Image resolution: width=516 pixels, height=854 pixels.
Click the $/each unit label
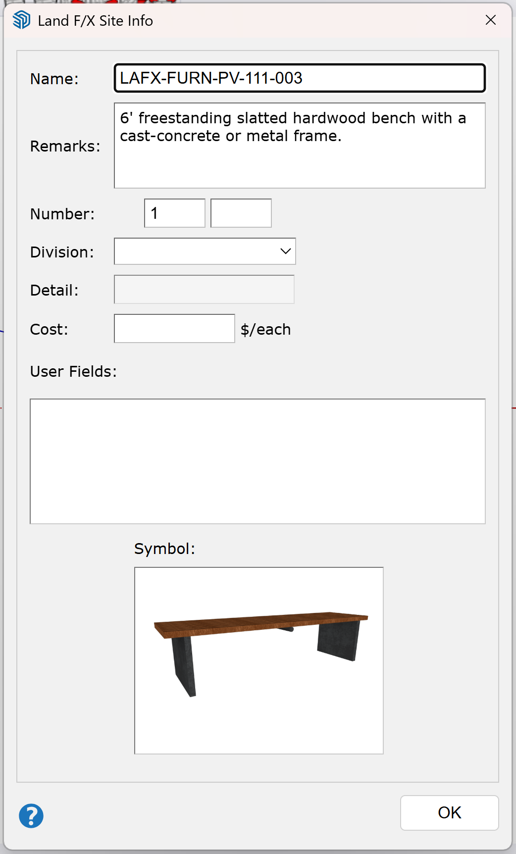click(265, 330)
